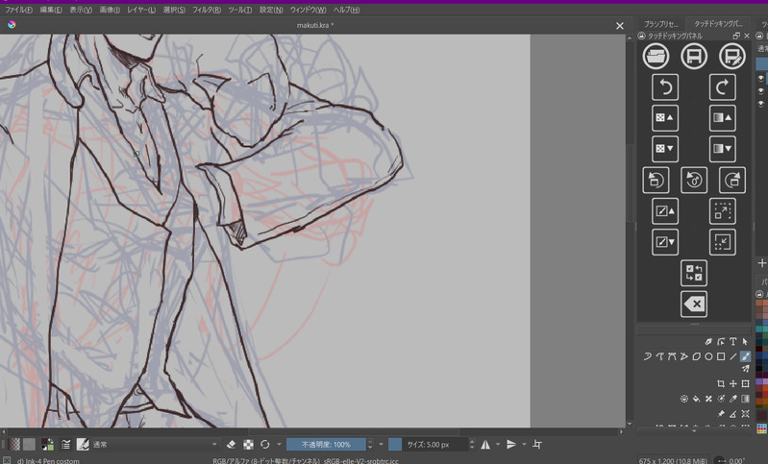Viewport: 768px width, 464px height.
Task: Toggle visibility of first layer eye
Action: [760, 79]
